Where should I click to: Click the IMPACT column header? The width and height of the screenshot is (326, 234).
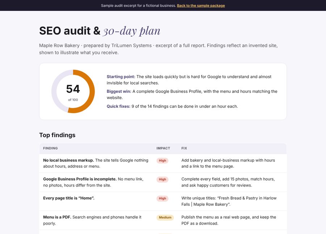coord(163,148)
